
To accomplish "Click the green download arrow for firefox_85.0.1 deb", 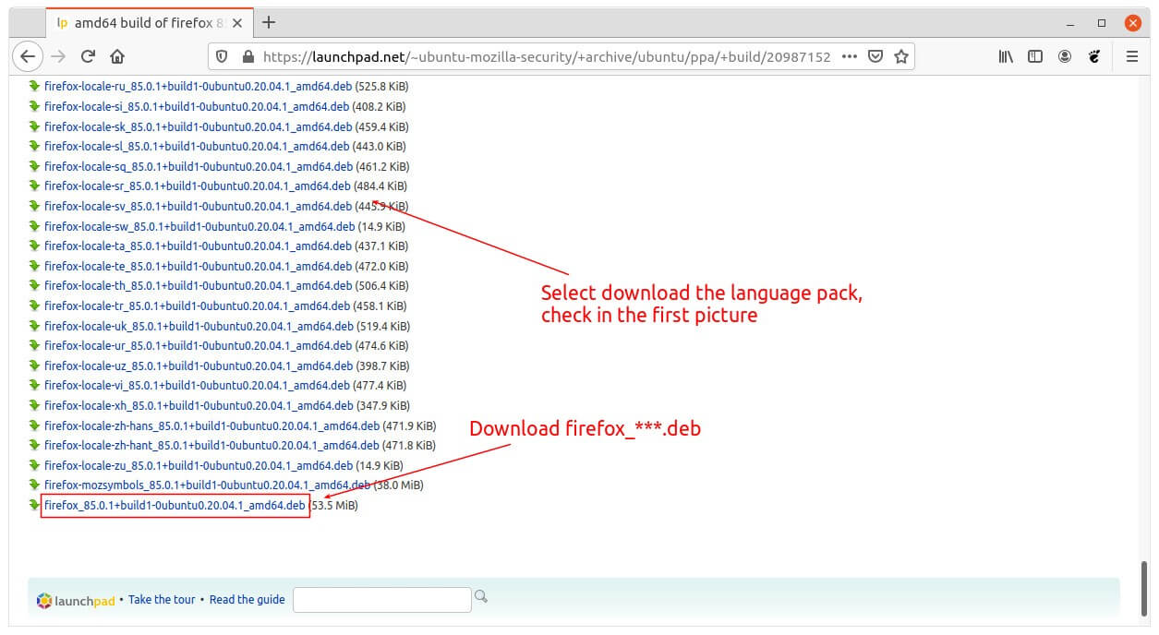I will 34,505.
